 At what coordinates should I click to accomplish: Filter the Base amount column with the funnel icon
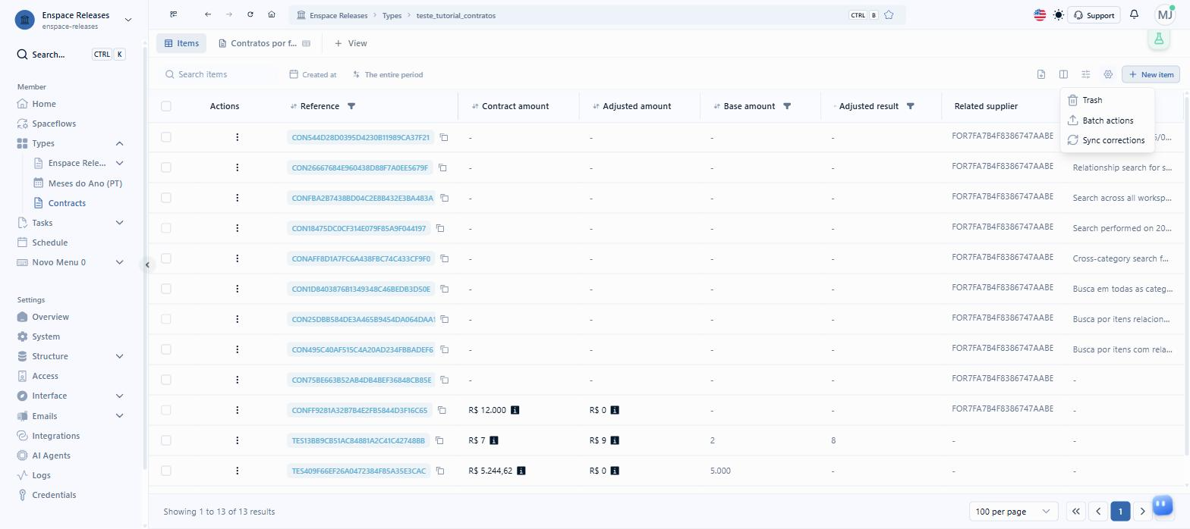(x=787, y=106)
